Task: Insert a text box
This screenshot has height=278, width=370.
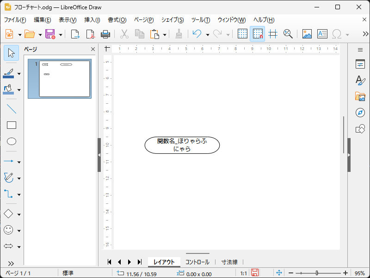Action: coord(322,34)
